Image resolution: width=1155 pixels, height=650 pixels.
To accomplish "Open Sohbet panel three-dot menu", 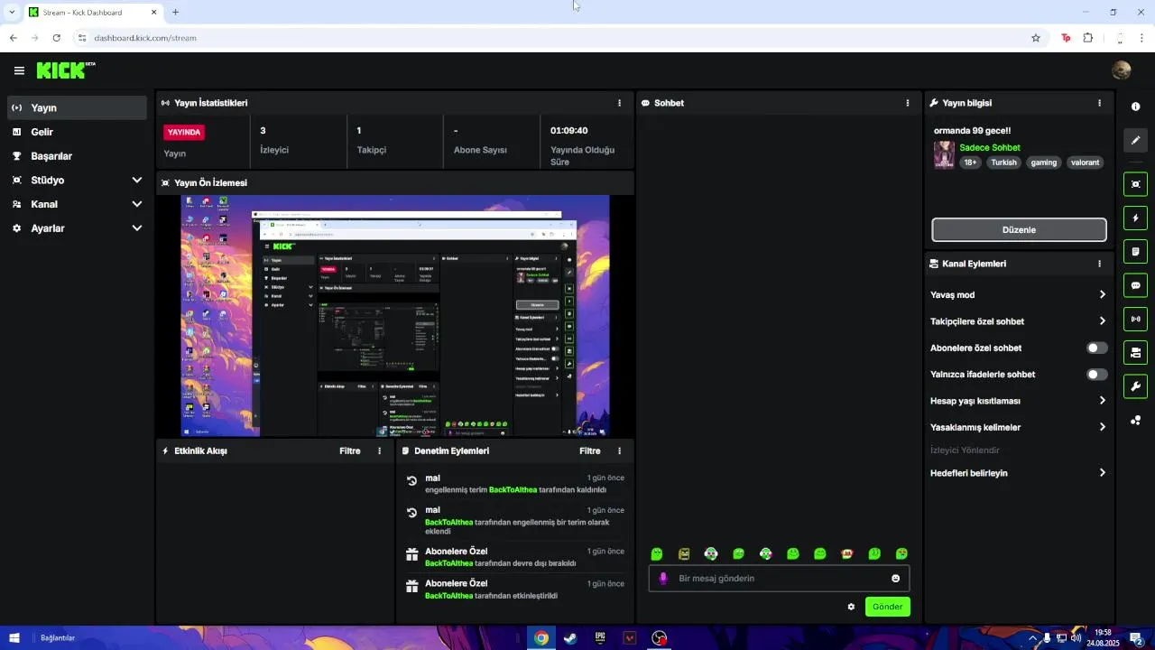I will pyautogui.click(x=908, y=103).
